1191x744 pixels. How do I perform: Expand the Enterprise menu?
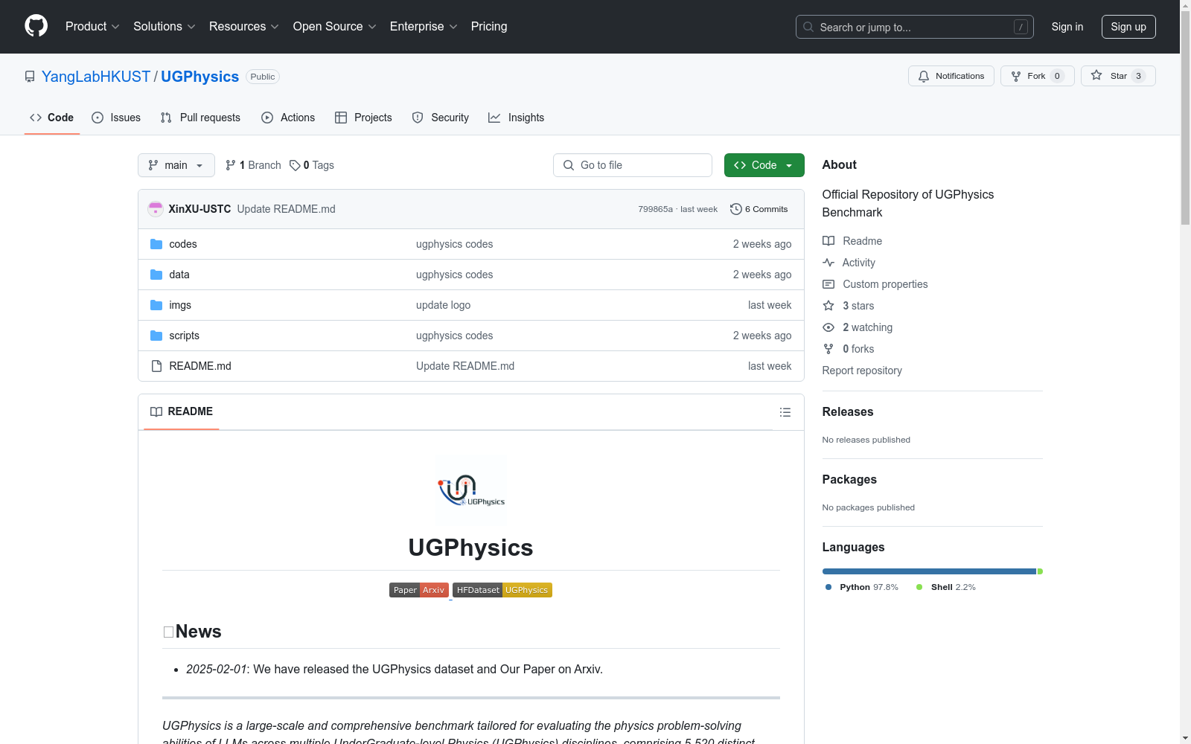pos(424,26)
